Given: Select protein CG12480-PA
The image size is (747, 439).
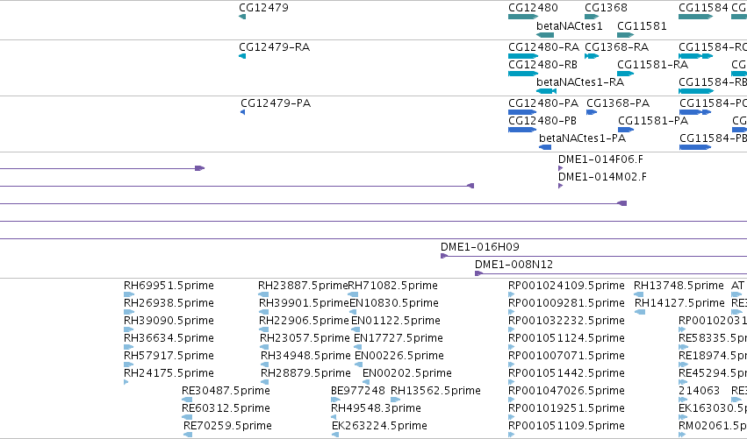Looking at the screenshot, I should (x=543, y=103).
